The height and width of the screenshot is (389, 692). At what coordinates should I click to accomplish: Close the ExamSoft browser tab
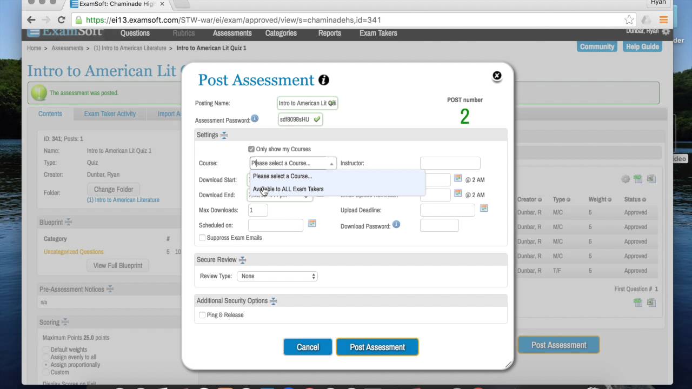click(x=162, y=4)
